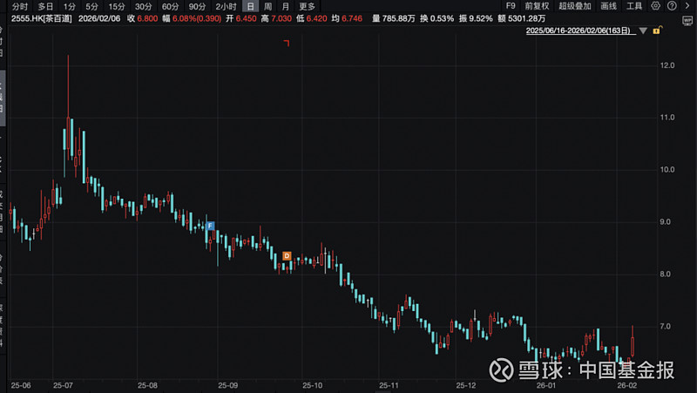Click the turnover amount 5301.28万
697x393 pixels.
(x=527, y=18)
